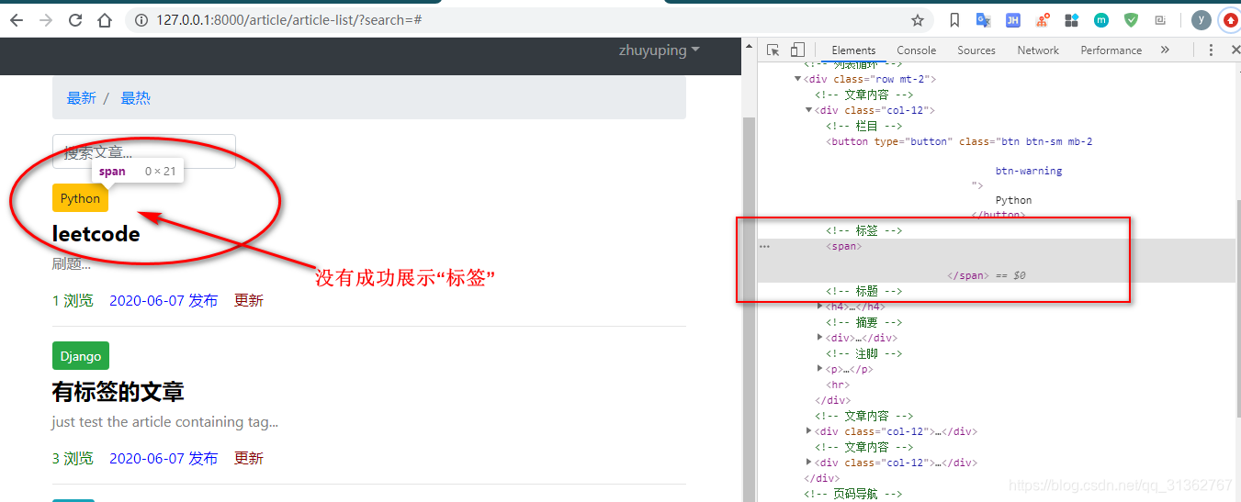The image size is (1241, 502).
Task: Open the DevTools three-dot options menu
Action: pyautogui.click(x=1212, y=50)
